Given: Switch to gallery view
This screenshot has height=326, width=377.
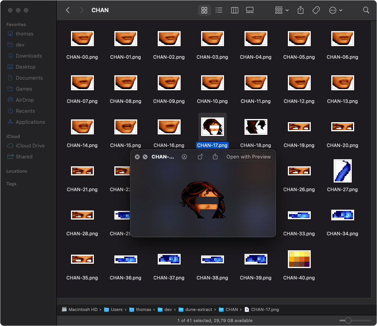Looking at the screenshot, I should coord(250,10).
